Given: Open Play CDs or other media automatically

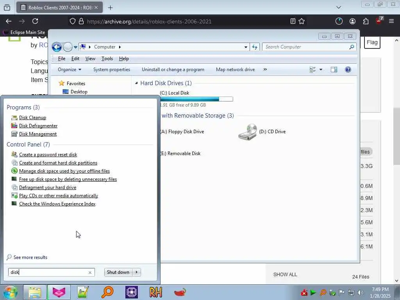Looking at the screenshot, I should 59,196.
